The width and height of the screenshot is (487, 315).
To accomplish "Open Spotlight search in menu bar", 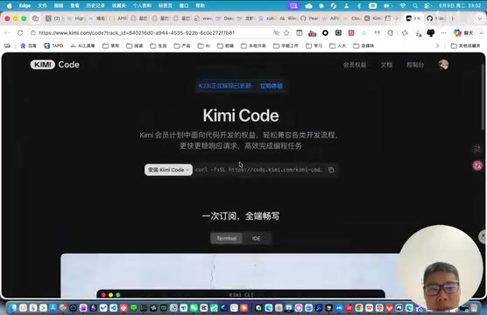I will [415, 5].
